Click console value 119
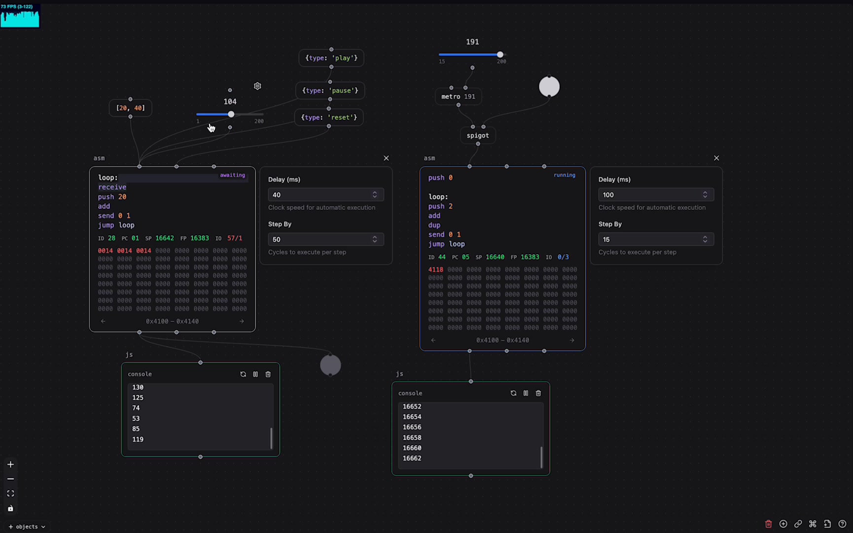This screenshot has height=533, width=853. pos(138,439)
